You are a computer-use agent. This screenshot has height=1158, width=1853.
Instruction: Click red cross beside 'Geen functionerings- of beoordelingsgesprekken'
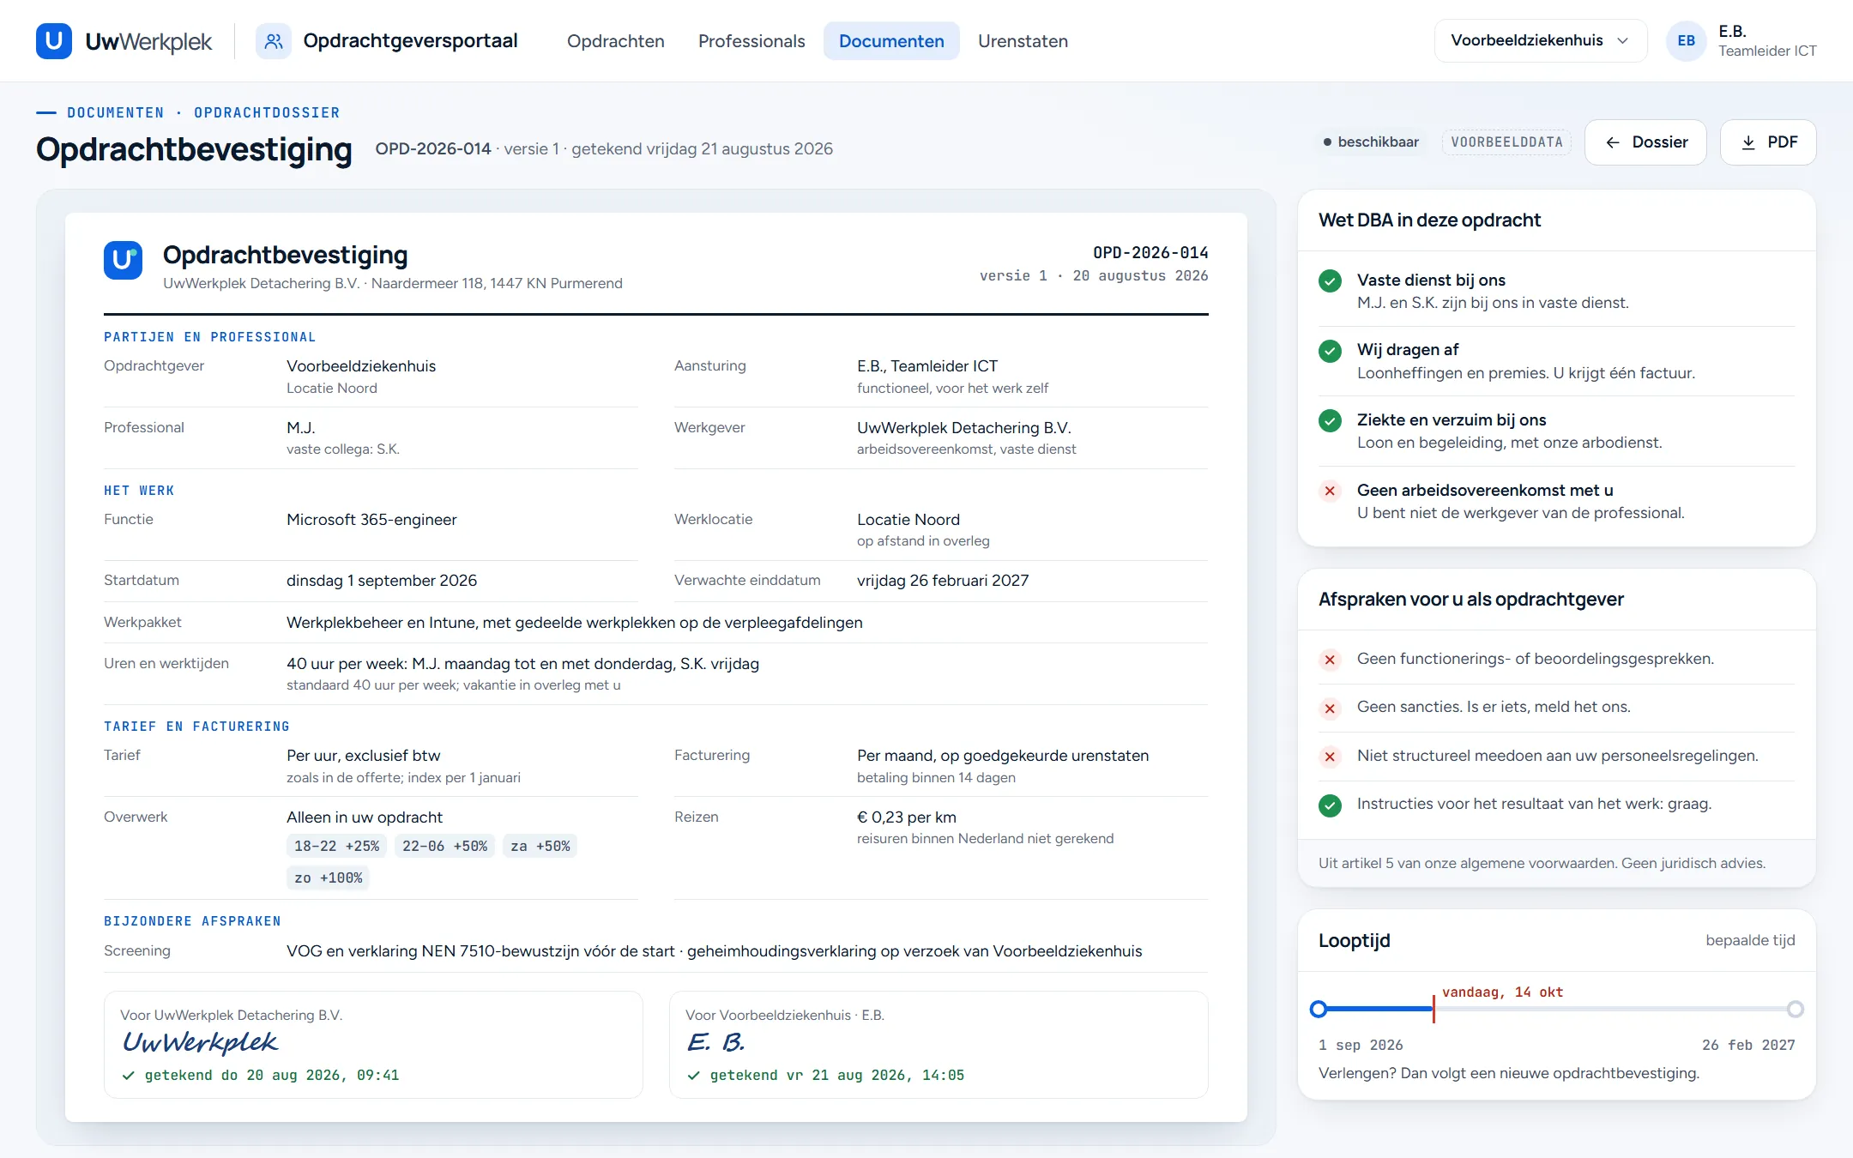(1330, 660)
